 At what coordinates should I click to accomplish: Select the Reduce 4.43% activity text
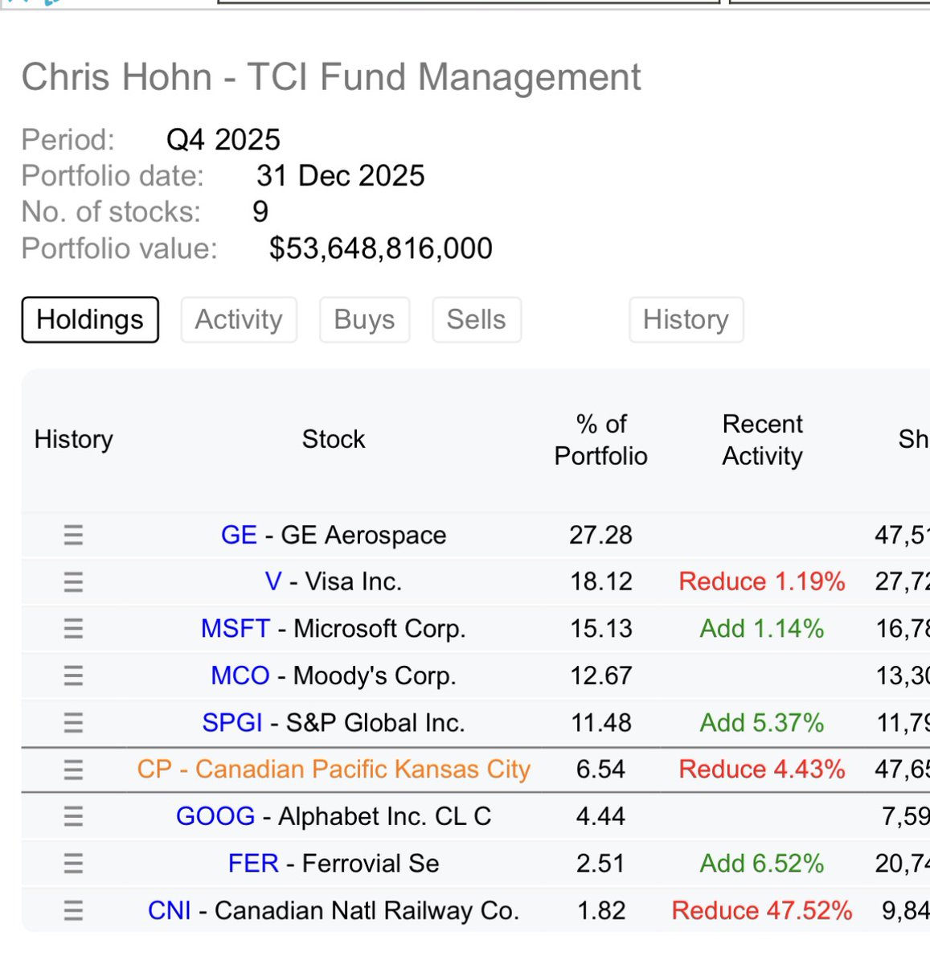tap(762, 770)
